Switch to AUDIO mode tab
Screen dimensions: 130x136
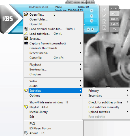(x=114, y=19)
